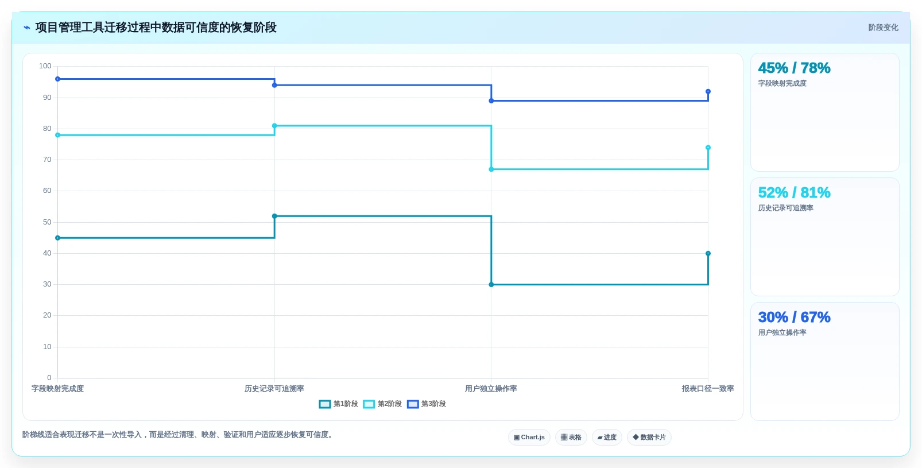Click the 第3阶段 legend label
Image resolution: width=922 pixels, height=468 pixels.
433,404
